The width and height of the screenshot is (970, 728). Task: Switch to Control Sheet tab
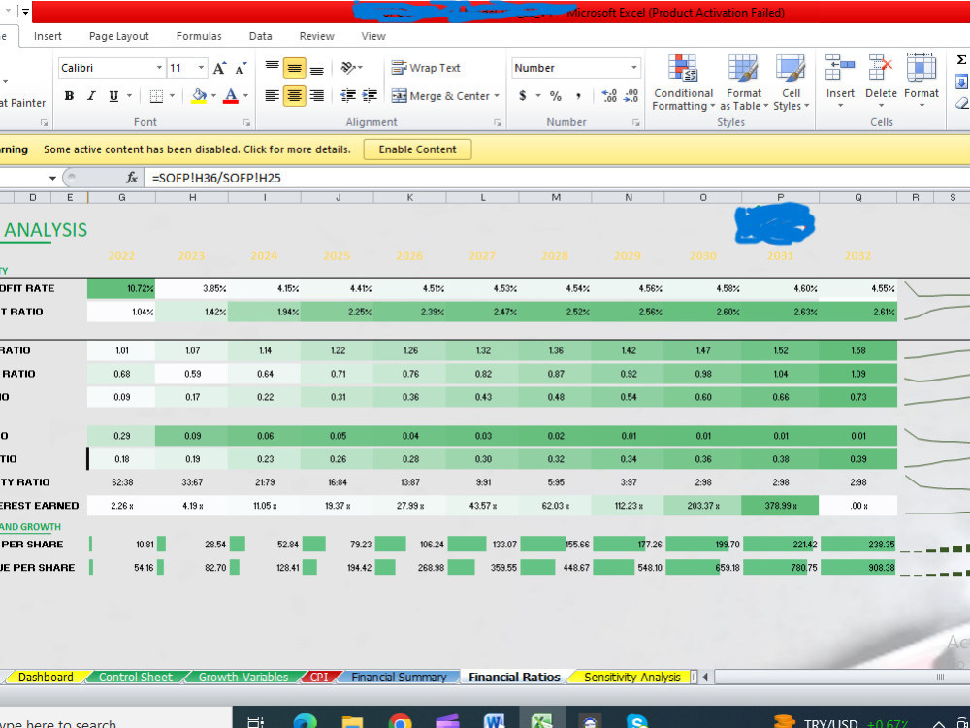[136, 677]
